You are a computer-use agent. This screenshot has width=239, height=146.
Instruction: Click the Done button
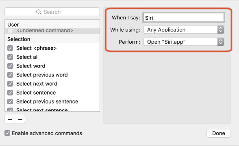pos(219,133)
